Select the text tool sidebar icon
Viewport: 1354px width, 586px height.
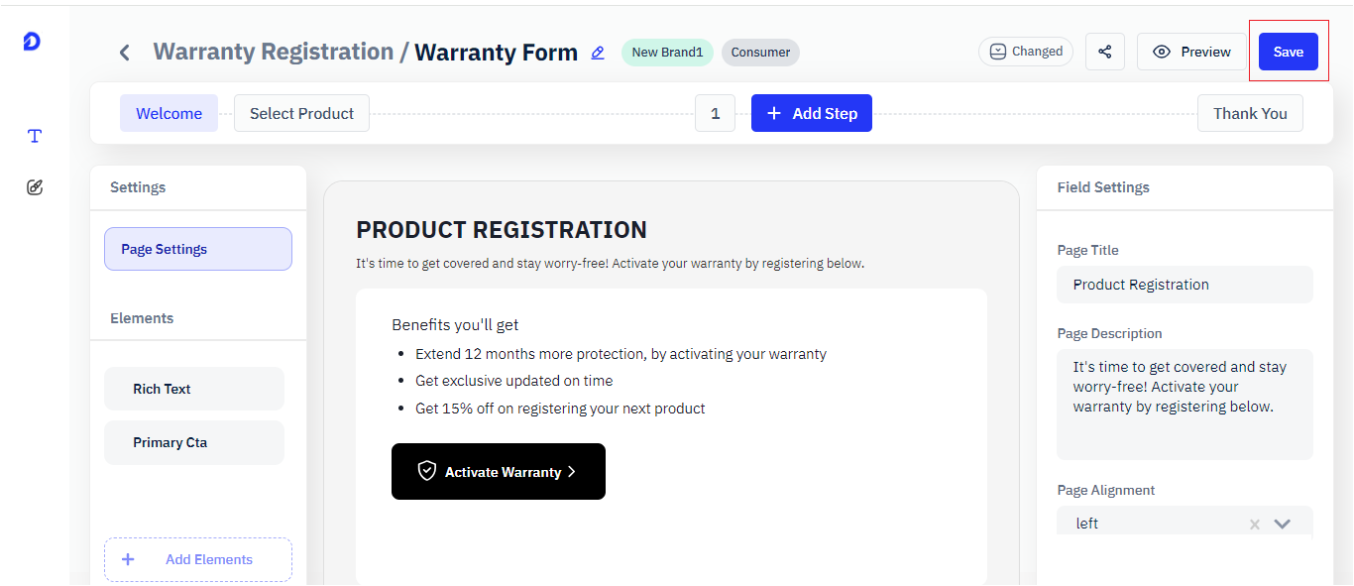35,136
